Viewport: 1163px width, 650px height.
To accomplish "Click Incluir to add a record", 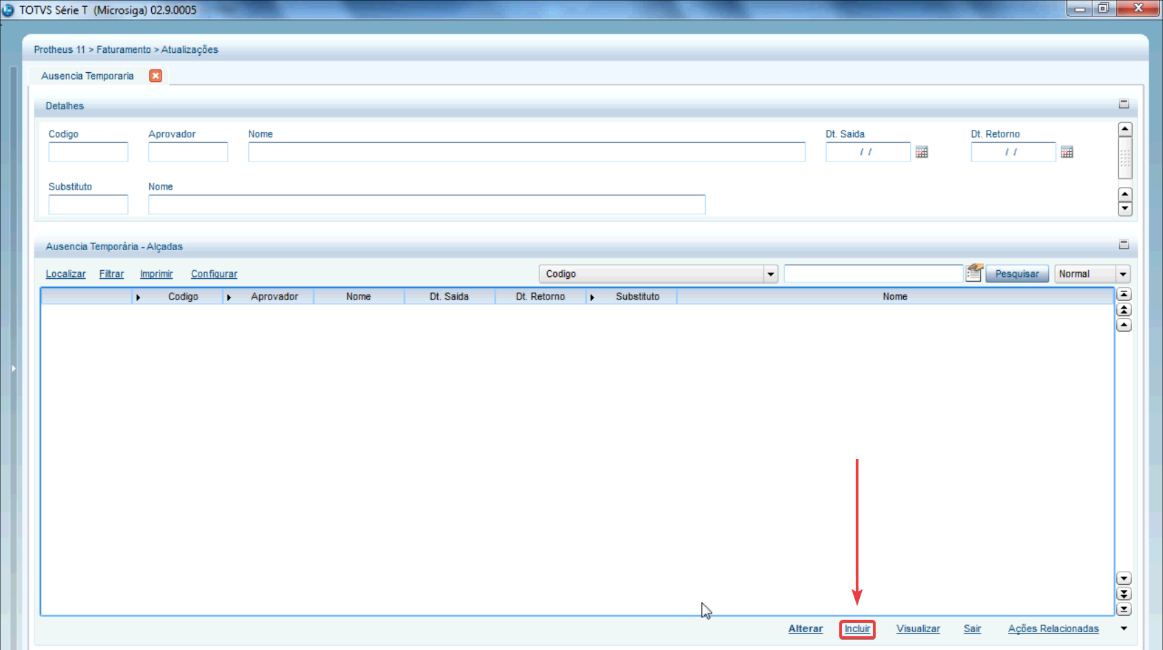I will click(857, 629).
